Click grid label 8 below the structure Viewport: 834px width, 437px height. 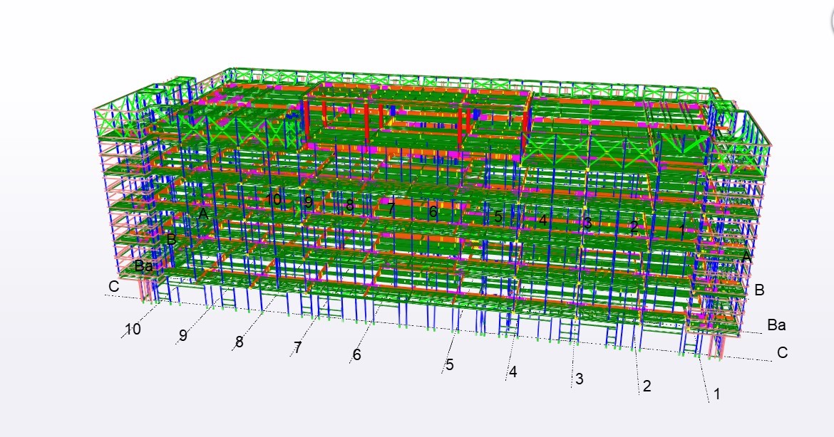point(239,342)
